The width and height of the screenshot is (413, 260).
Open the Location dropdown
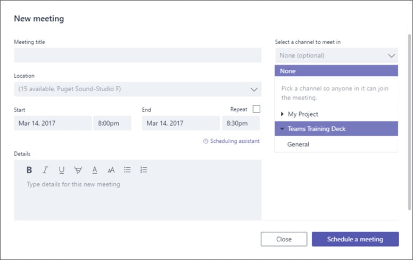tap(138, 89)
